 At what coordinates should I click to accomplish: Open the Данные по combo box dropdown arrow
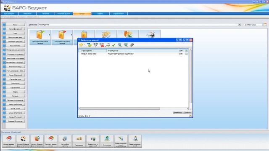239,25
